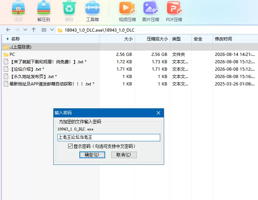This screenshot has height=200, width=258.
Task: Select 【永久地址发布页】.txt file
Action: point(130,77)
